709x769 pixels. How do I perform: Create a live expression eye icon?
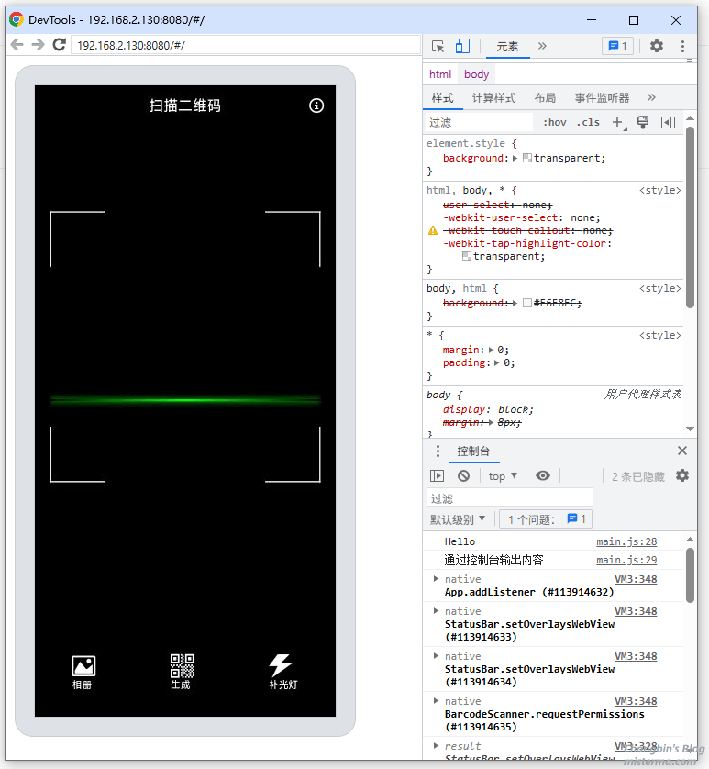pyautogui.click(x=543, y=475)
